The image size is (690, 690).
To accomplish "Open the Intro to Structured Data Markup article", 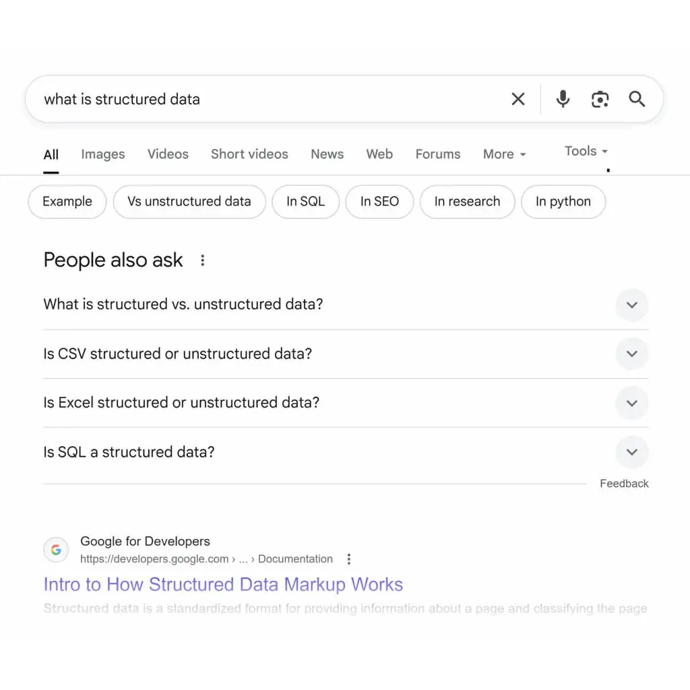I will coord(222,584).
